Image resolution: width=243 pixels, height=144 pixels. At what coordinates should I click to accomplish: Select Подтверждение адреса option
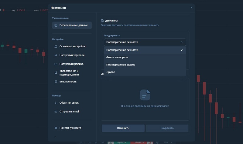point(145,65)
